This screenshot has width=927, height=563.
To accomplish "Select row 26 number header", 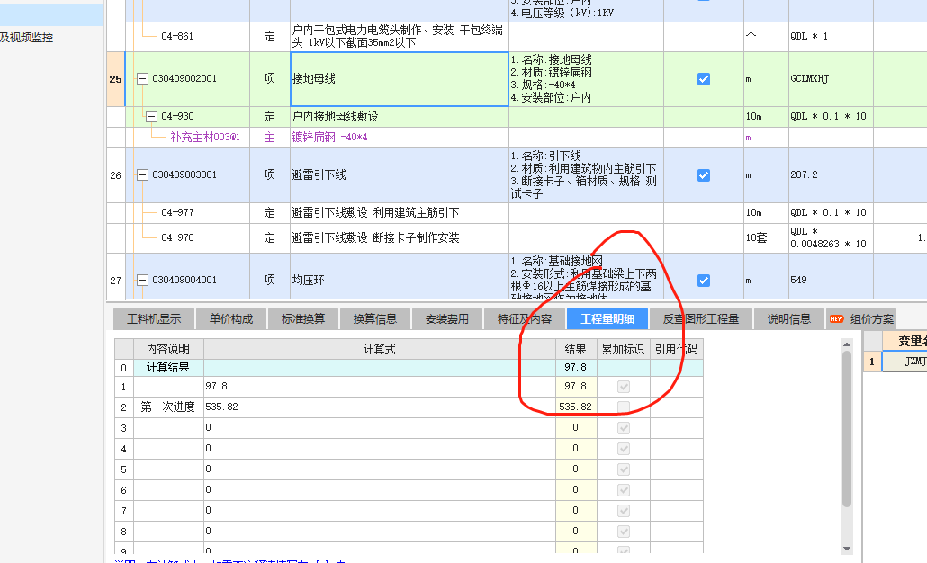I will [x=116, y=175].
